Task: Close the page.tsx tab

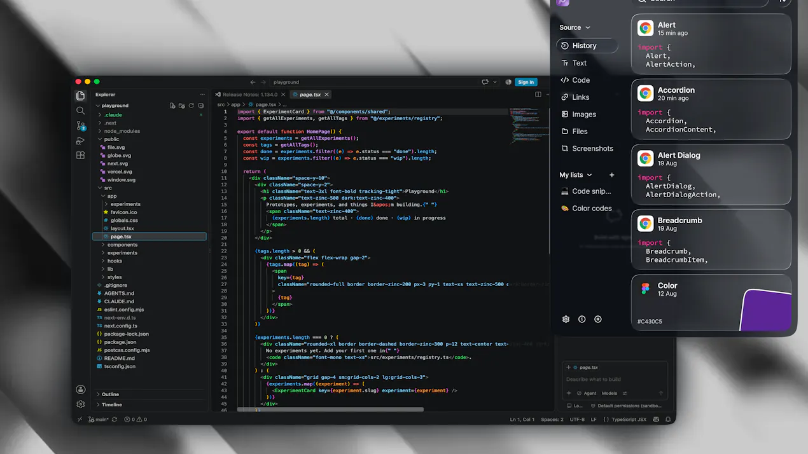Action: tap(327, 95)
